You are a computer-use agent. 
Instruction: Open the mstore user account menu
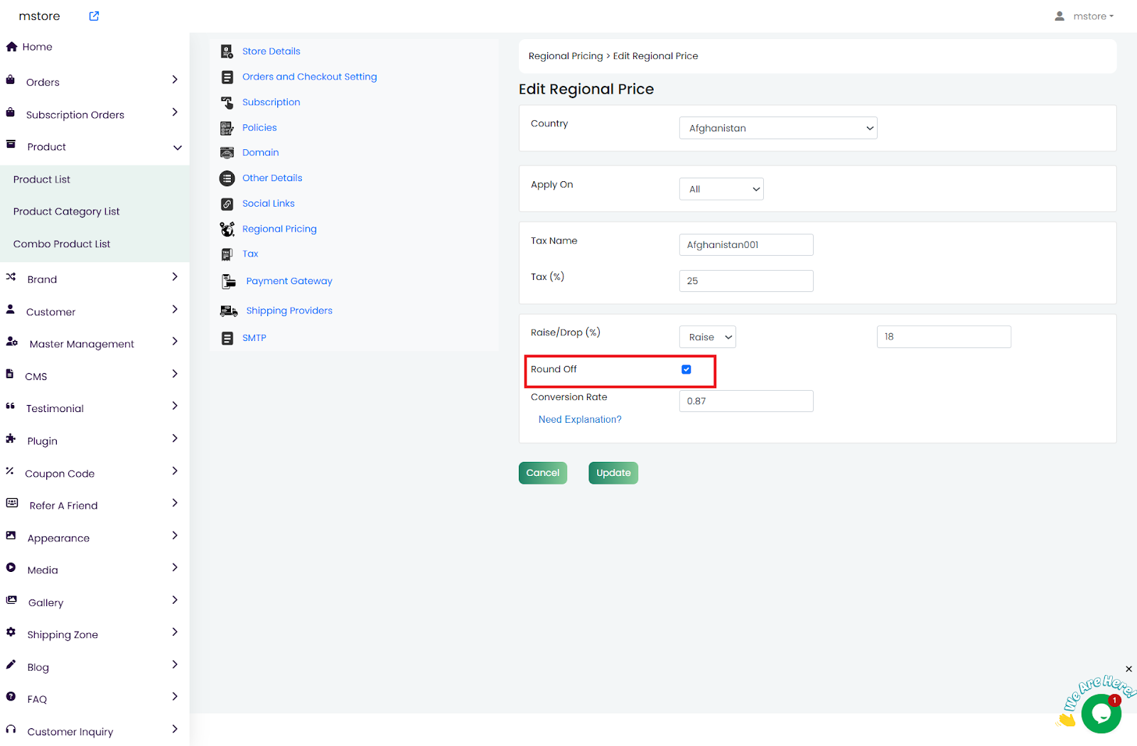click(x=1084, y=16)
